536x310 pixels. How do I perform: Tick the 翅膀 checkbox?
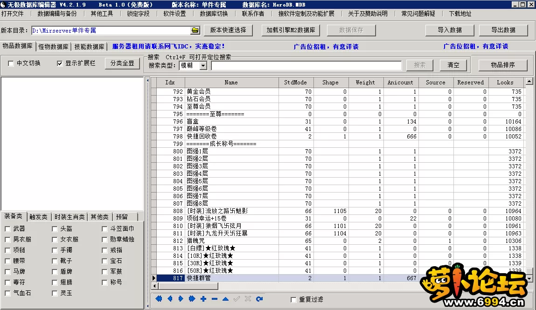[x=55, y=282]
